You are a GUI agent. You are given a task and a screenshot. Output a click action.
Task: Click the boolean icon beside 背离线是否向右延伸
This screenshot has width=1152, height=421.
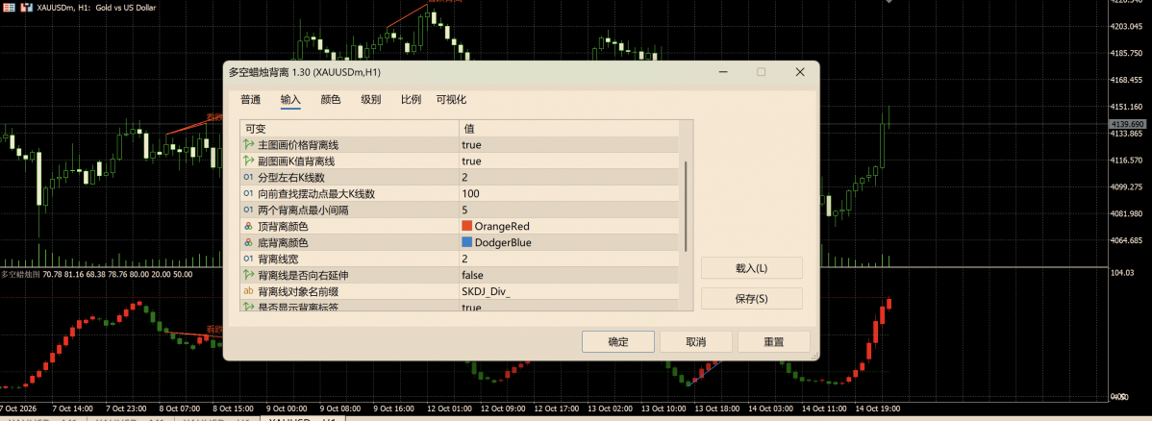[247, 275]
